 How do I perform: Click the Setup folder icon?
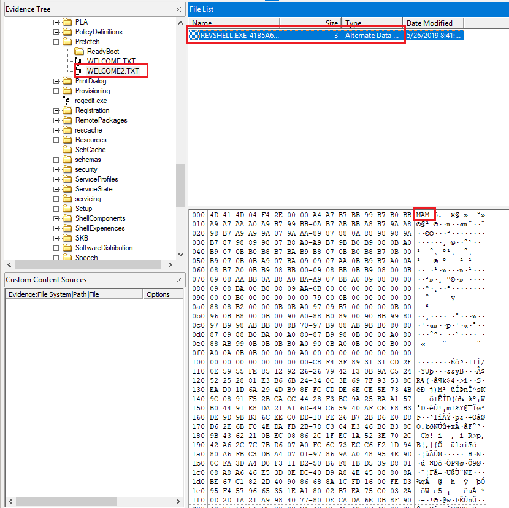67,209
